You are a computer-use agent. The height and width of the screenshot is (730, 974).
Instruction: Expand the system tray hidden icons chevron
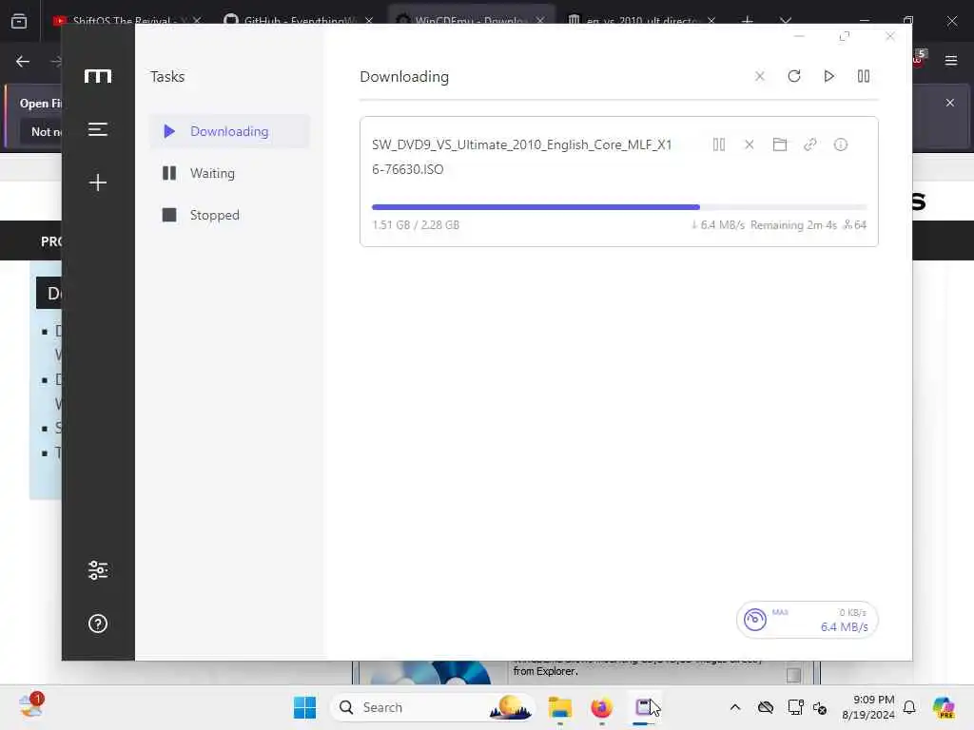click(735, 707)
